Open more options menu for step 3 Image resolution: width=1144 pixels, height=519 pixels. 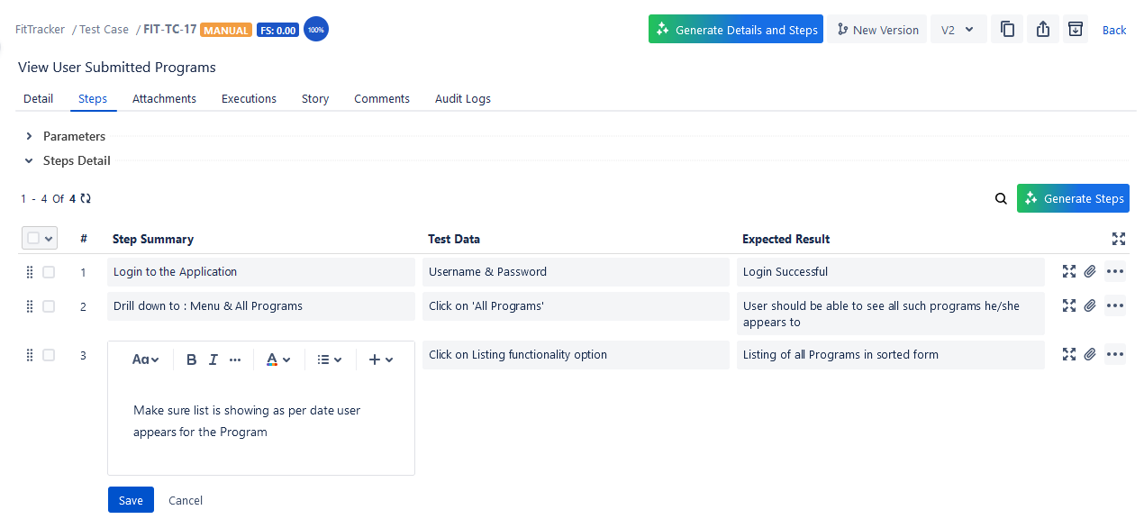coord(1115,354)
